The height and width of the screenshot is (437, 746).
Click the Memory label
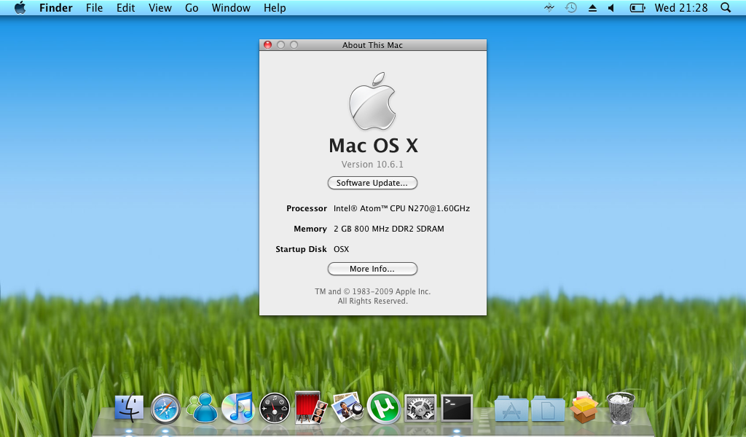[x=310, y=229]
